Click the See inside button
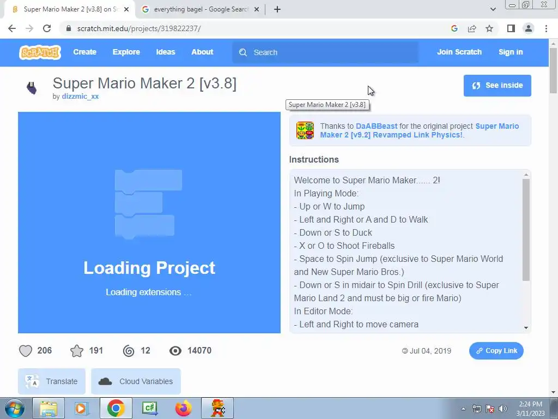Screen dimensions: 558x419 (497, 86)
